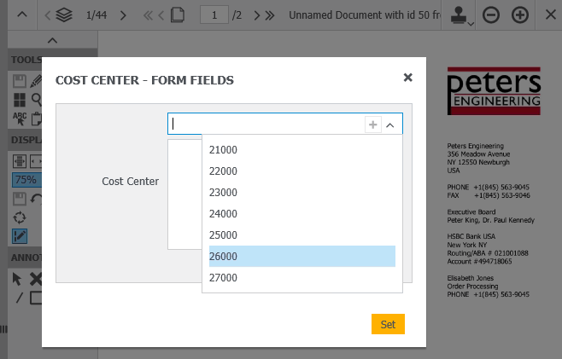Collapse the Cost Center dropdown list
Screen dimensions: 562x359
[x=390, y=124]
